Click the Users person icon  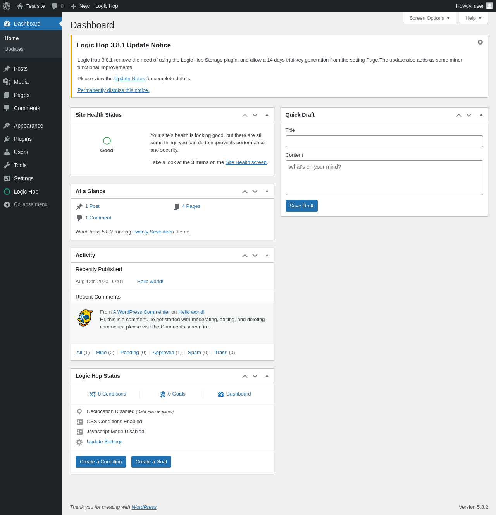[7, 152]
